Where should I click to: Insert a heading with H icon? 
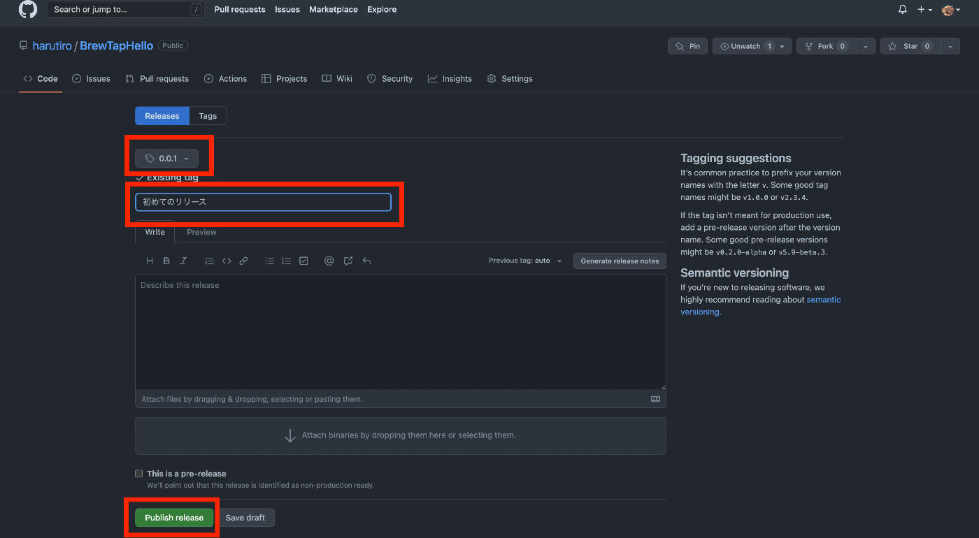150,261
